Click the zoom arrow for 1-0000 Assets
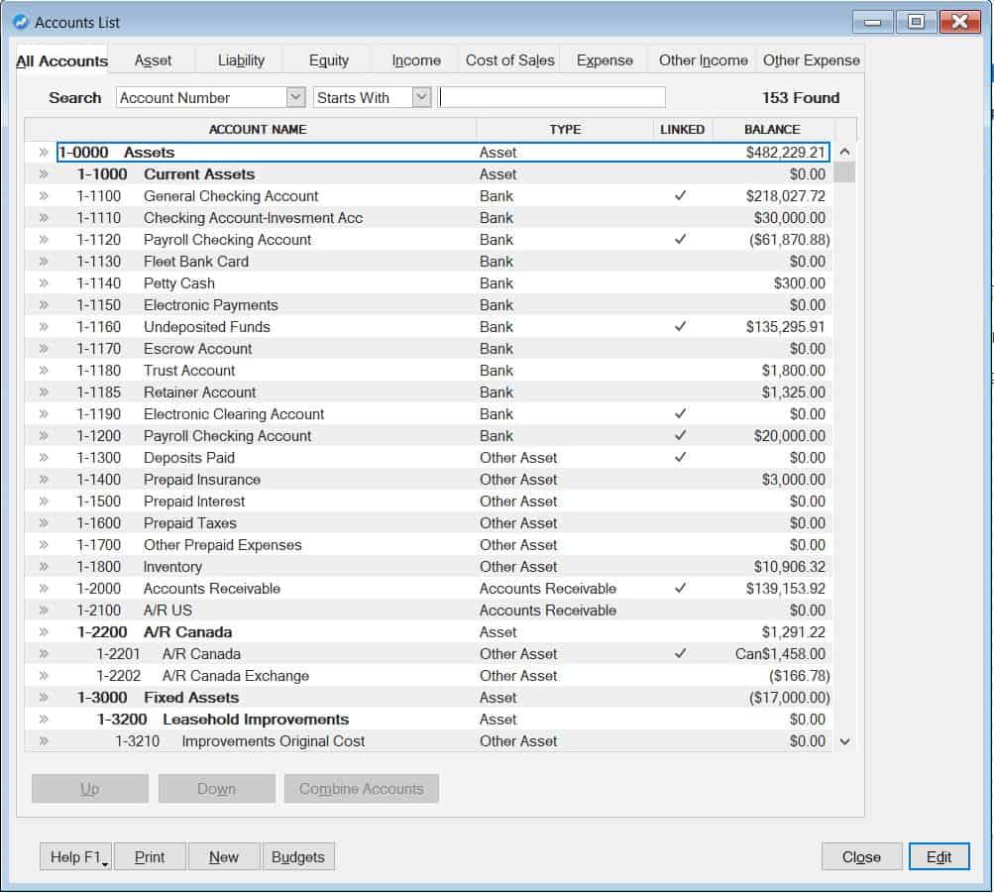 click(x=43, y=152)
